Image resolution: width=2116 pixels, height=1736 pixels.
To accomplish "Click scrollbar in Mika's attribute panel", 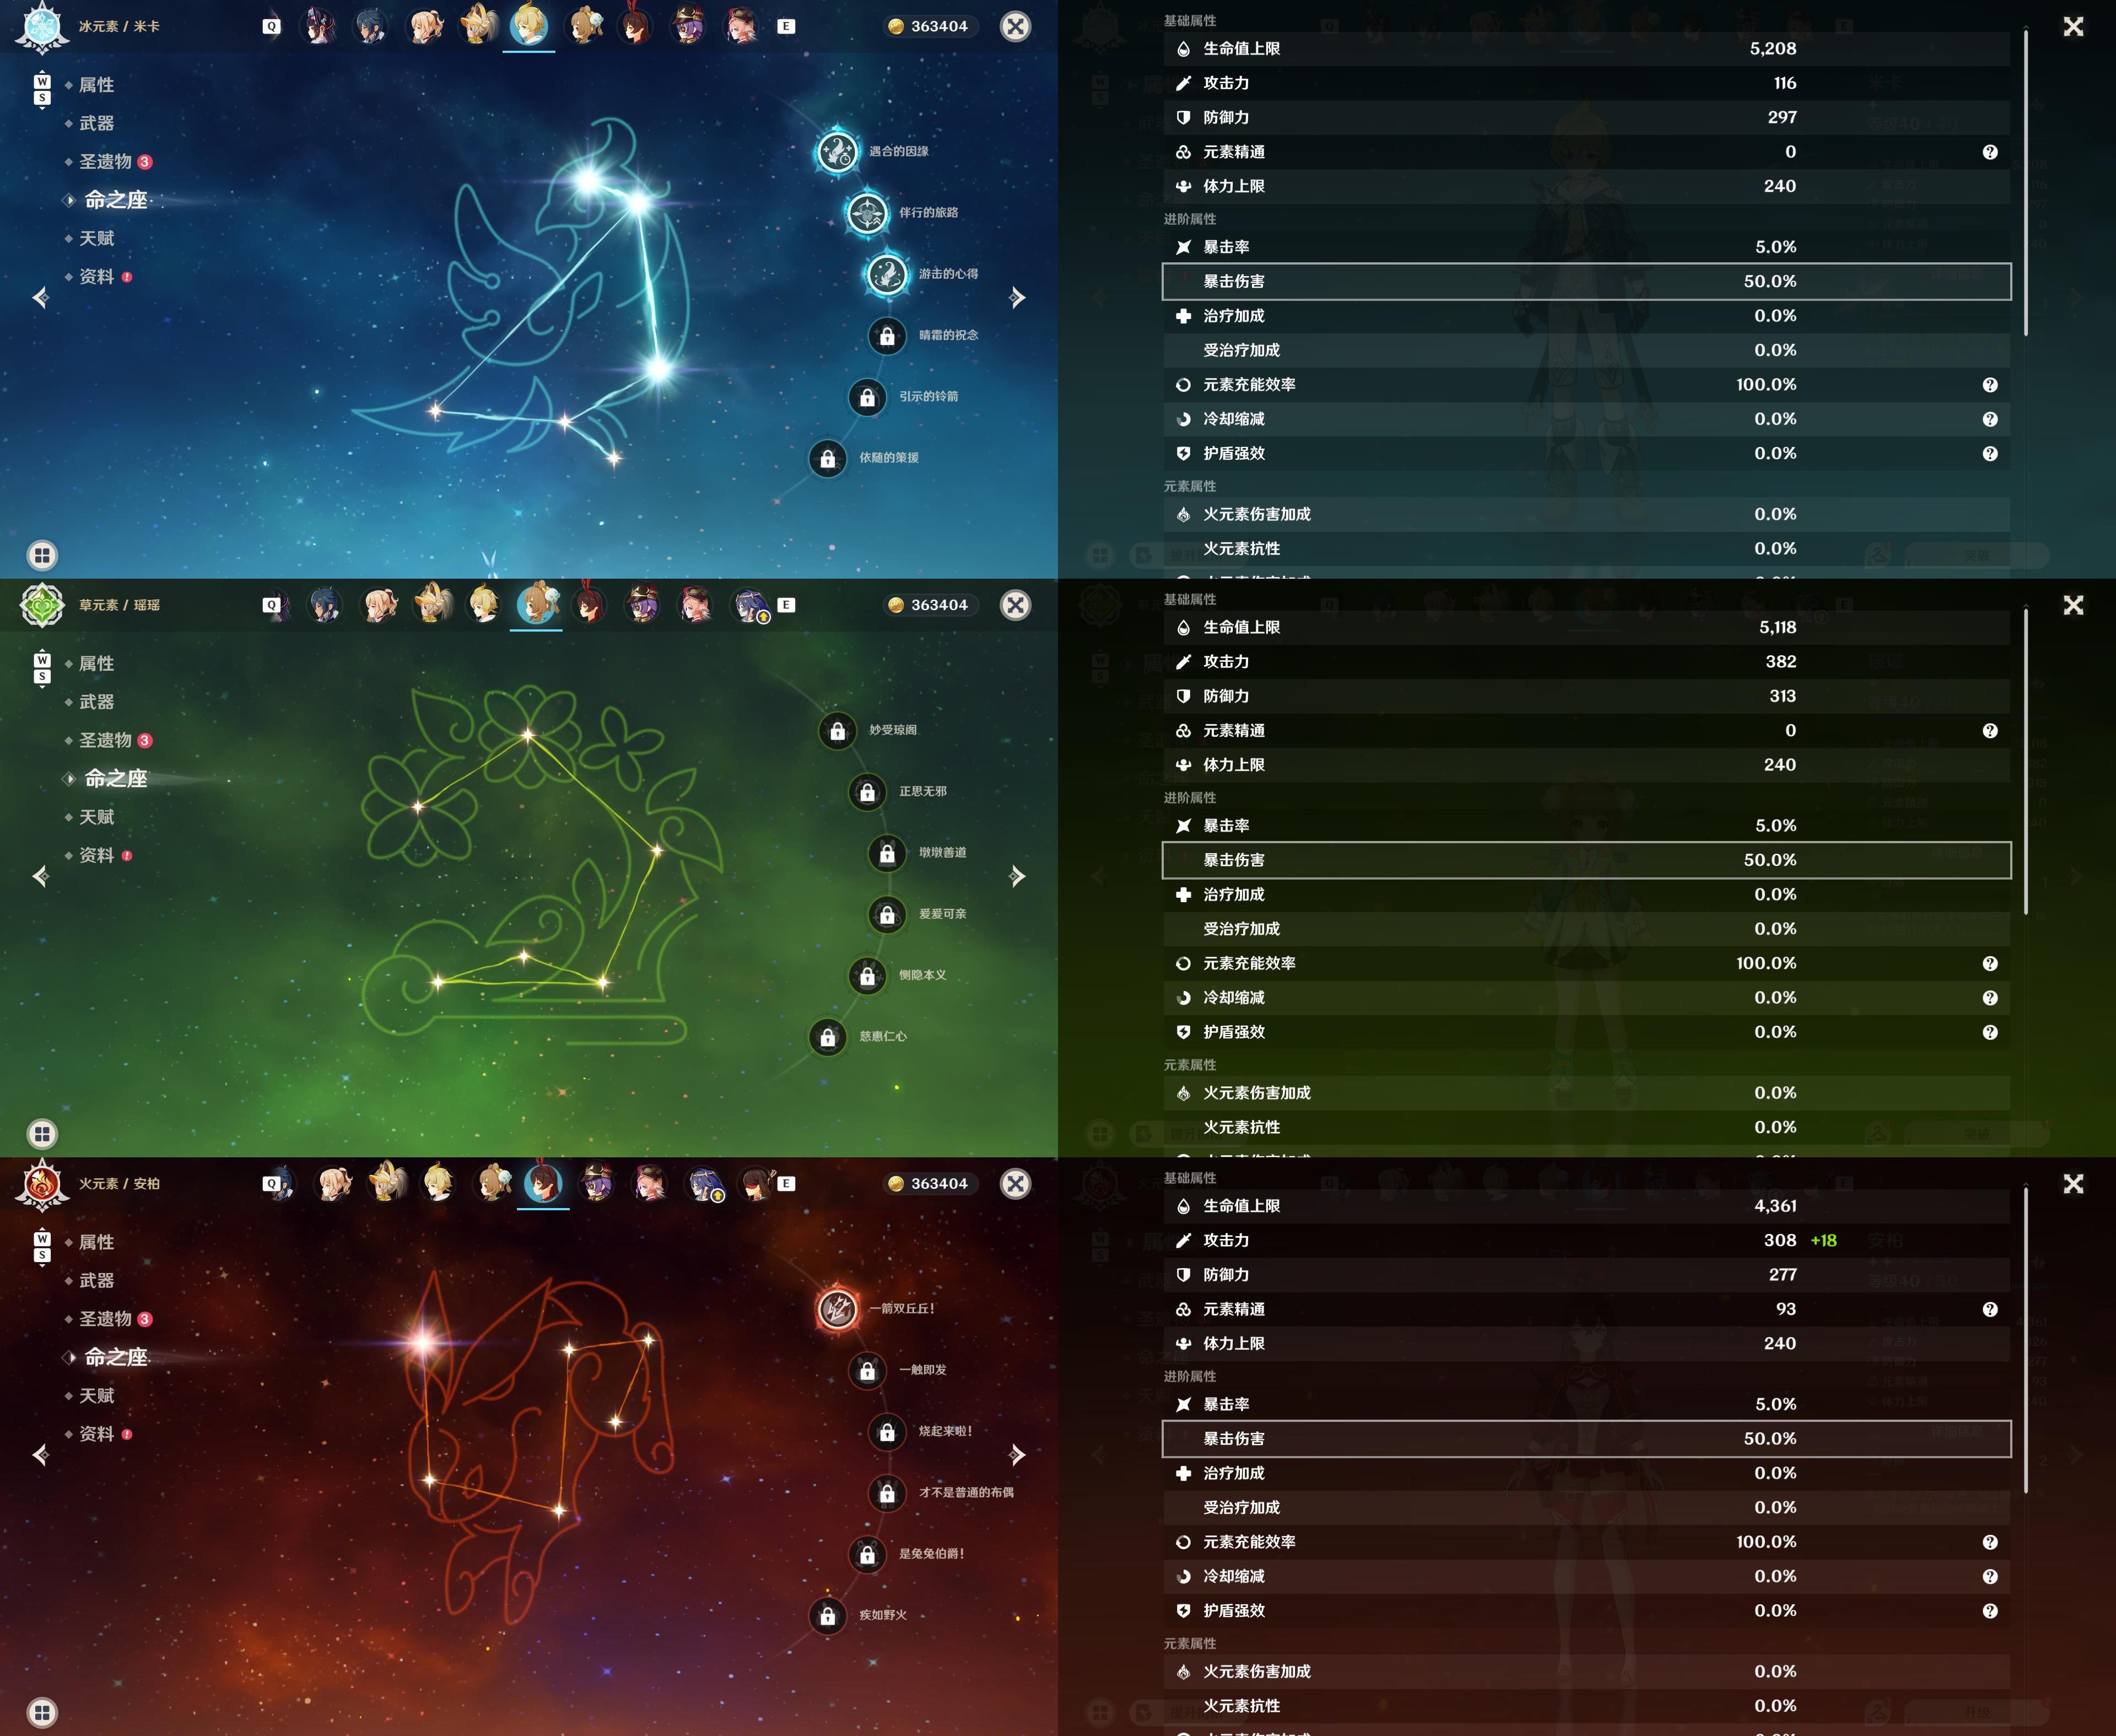I will [x=2026, y=183].
